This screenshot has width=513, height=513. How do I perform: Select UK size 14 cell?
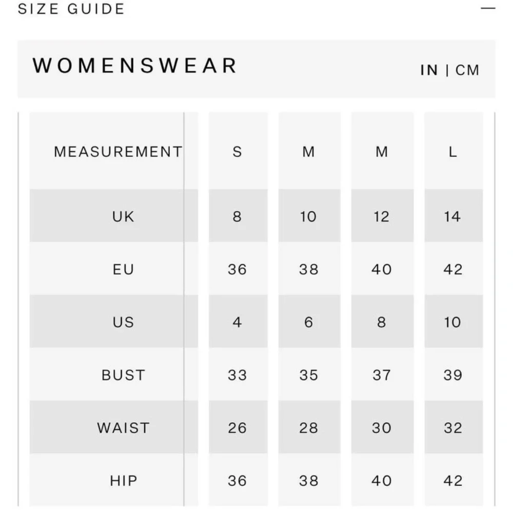pos(452,216)
